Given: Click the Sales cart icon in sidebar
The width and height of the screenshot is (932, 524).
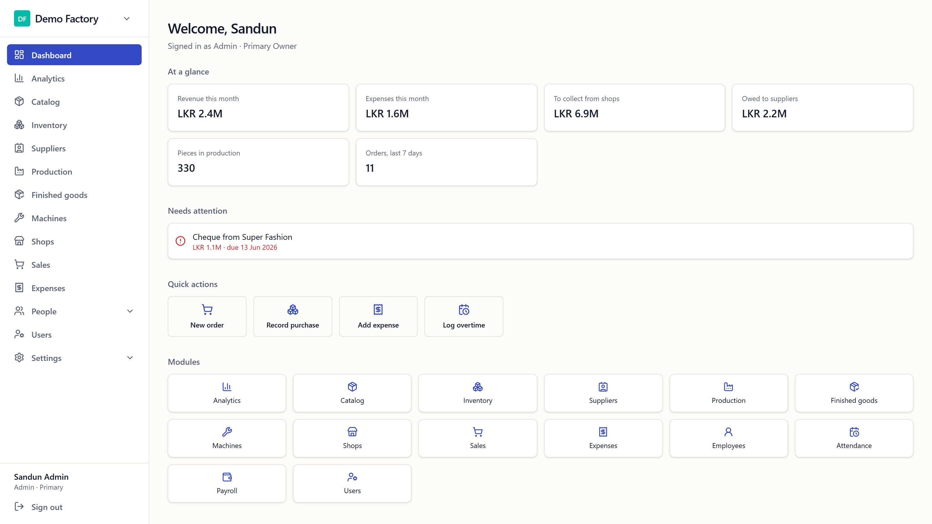Looking at the screenshot, I should (x=19, y=265).
